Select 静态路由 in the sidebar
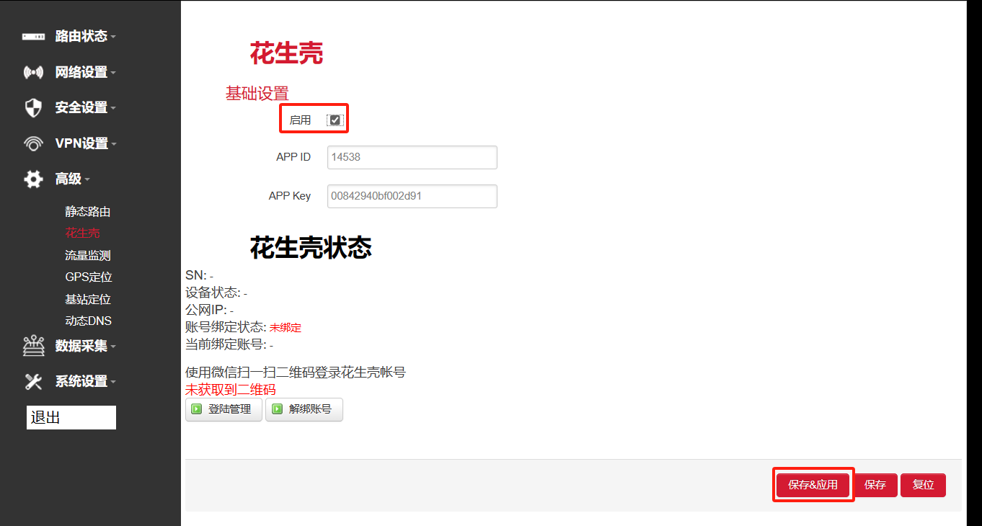 pyautogui.click(x=88, y=211)
